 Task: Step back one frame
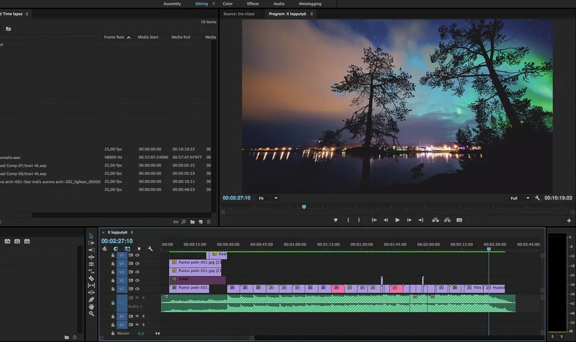coord(385,220)
